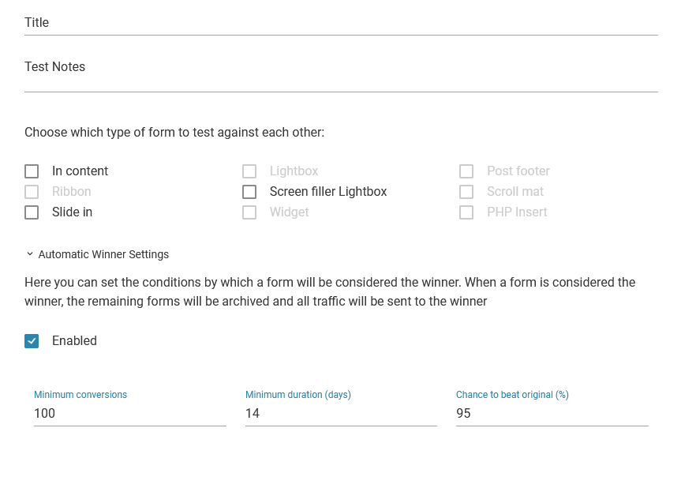Image resolution: width=681 pixels, height=503 pixels.
Task: Check the In content checkbox
Action: pyautogui.click(x=32, y=171)
